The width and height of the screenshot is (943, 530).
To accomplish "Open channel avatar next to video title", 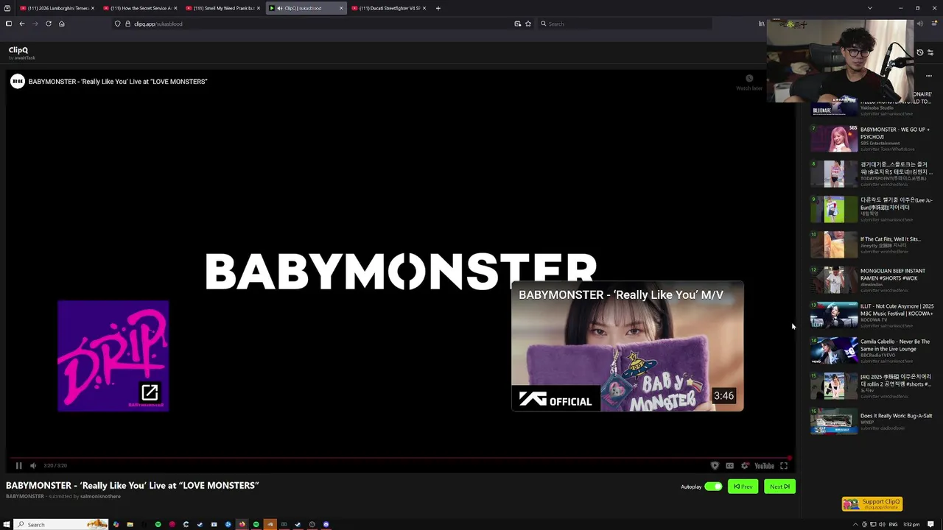I will (17, 81).
